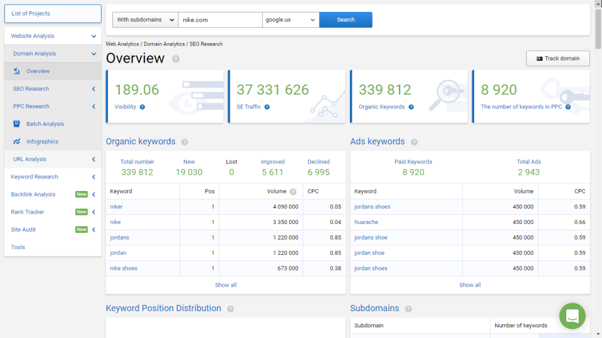Open the 'jordans' organic keyword link
The width and height of the screenshot is (602, 338).
[x=119, y=238]
